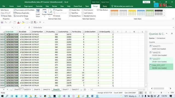Viewport: 175px width, 98px height.
Task: Apply orange table style swatch
Action: [x=114, y=13]
